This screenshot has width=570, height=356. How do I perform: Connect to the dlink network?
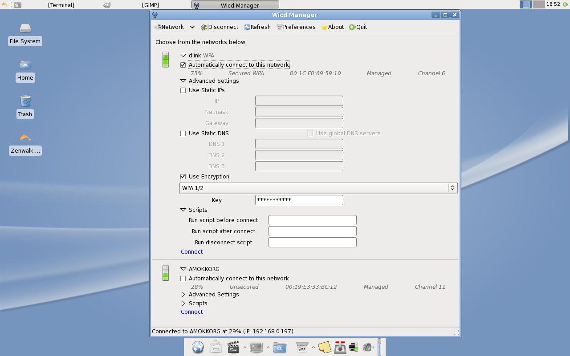(x=192, y=252)
